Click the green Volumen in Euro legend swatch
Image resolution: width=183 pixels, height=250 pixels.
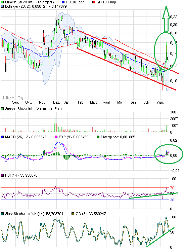pos(2,109)
